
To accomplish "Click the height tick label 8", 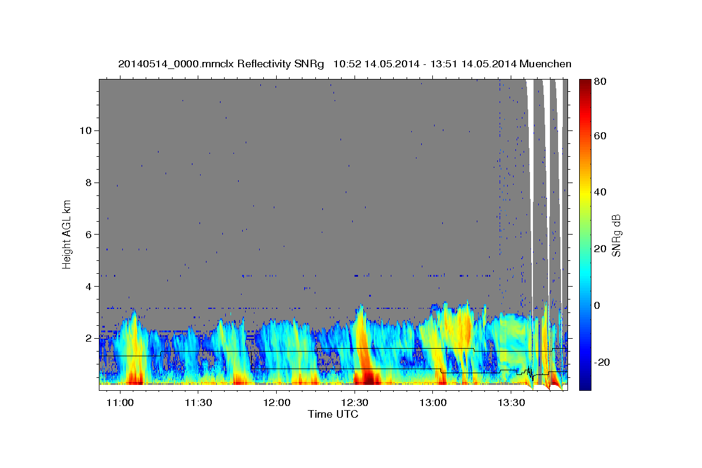I will (88, 183).
